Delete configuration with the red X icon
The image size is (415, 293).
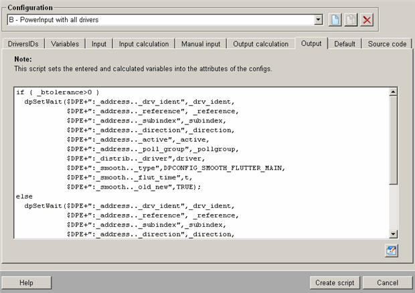tap(367, 20)
